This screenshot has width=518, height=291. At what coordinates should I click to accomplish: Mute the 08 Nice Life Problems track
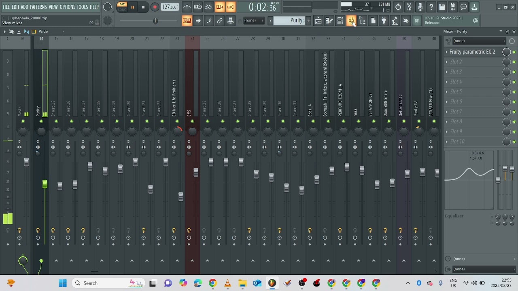[177, 121]
